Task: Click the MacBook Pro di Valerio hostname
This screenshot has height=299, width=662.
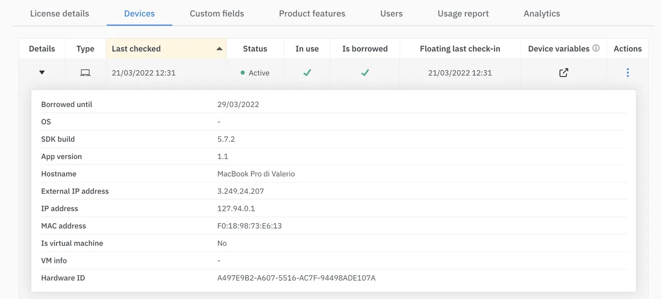Action: click(x=256, y=174)
